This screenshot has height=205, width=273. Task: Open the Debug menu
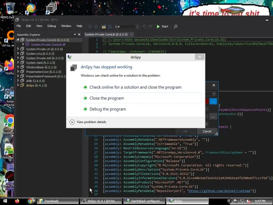pos(51,26)
